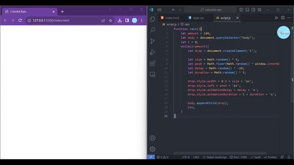Open the Customize Layout button
The width and height of the screenshot is (294, 165).
click(259, 10)
